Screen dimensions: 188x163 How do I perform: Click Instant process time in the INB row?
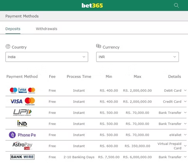(79, 124)
